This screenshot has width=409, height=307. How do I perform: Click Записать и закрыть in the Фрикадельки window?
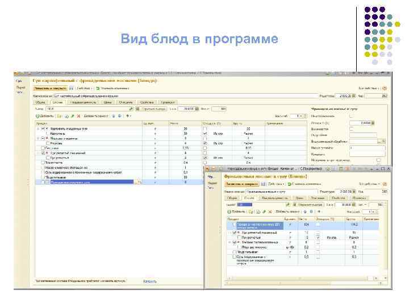(242, 184)
